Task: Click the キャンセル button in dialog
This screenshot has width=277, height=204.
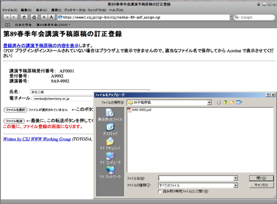Action: (x=261, y=185)
